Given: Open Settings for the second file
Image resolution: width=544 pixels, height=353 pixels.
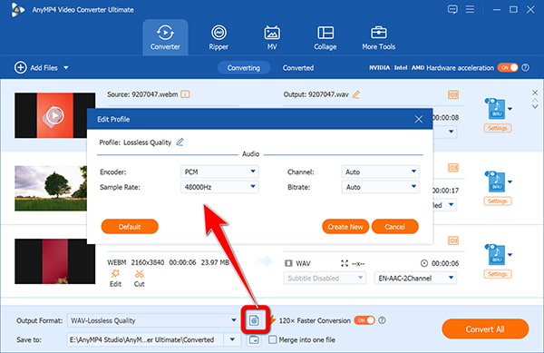Looking at the screenshot, I should [498, 201].
